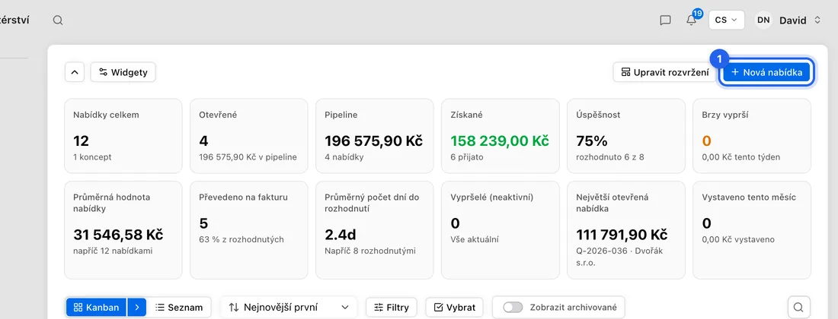Click the 6 přijato subtitle
838x319 pixels.
pyautogui.click(x=469, y=157)
